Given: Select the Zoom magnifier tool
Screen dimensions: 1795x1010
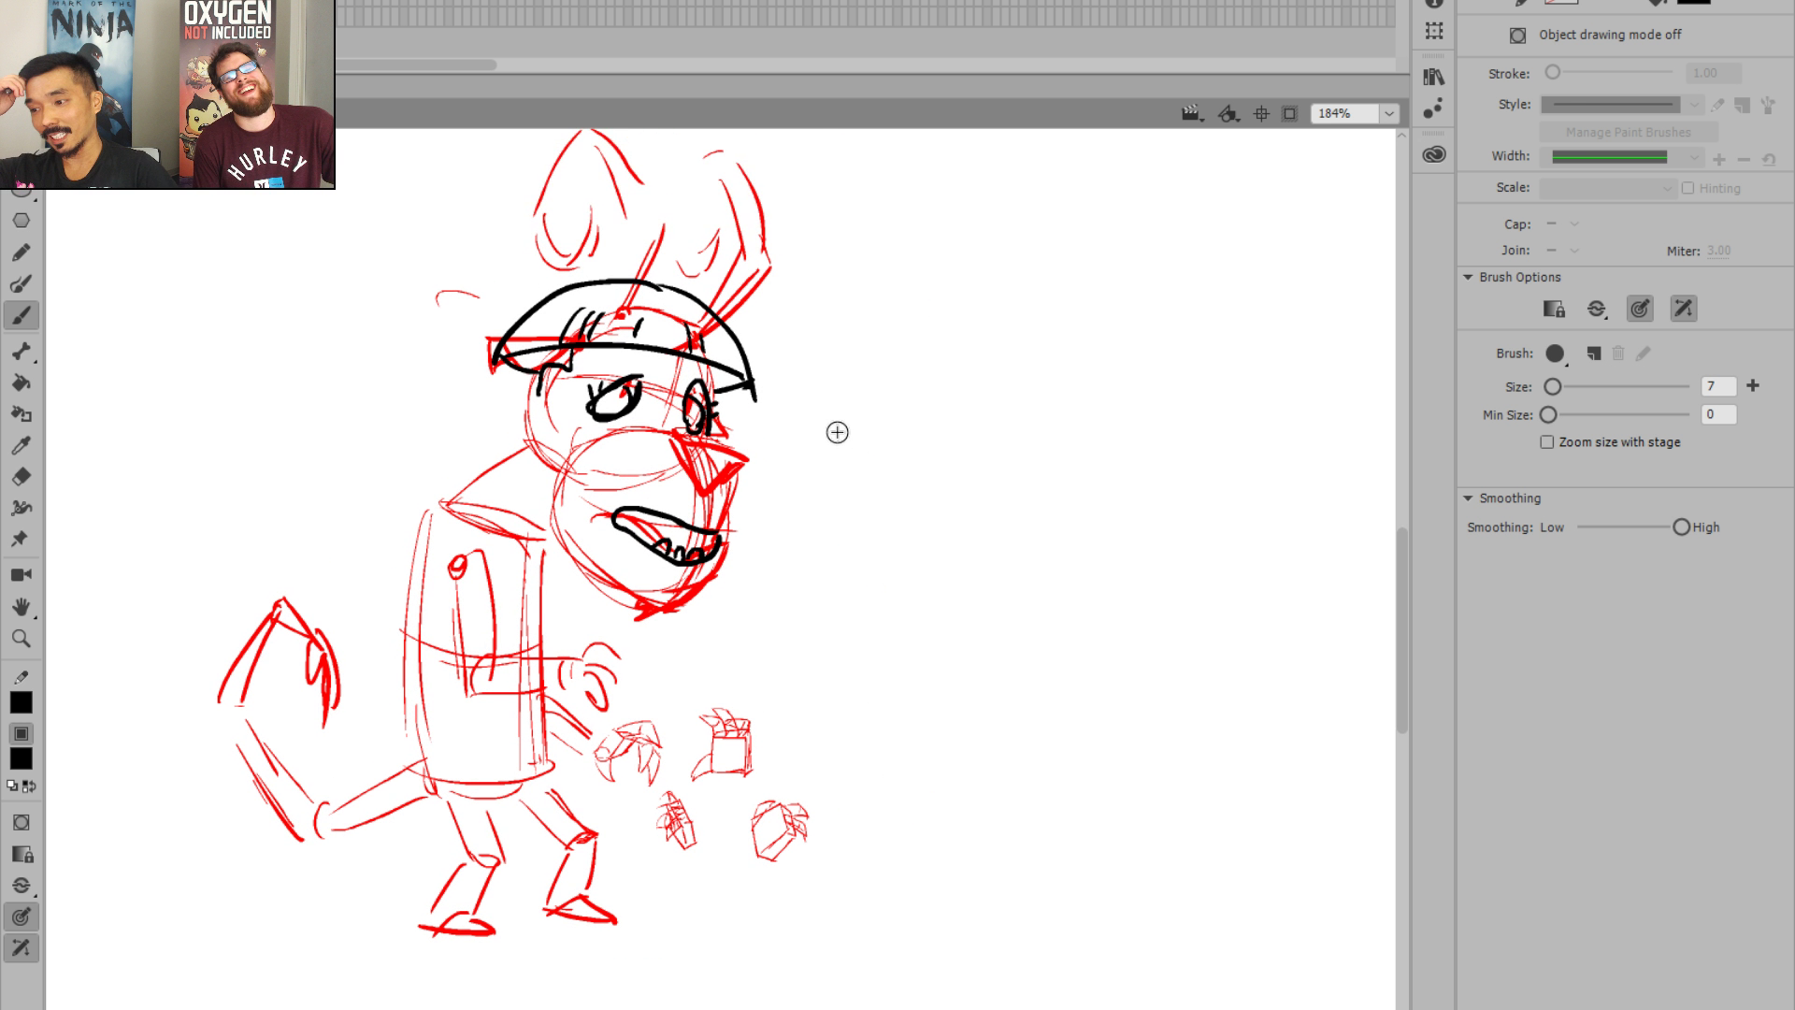Looking at the screenshot, I should [x=21, y=639].
